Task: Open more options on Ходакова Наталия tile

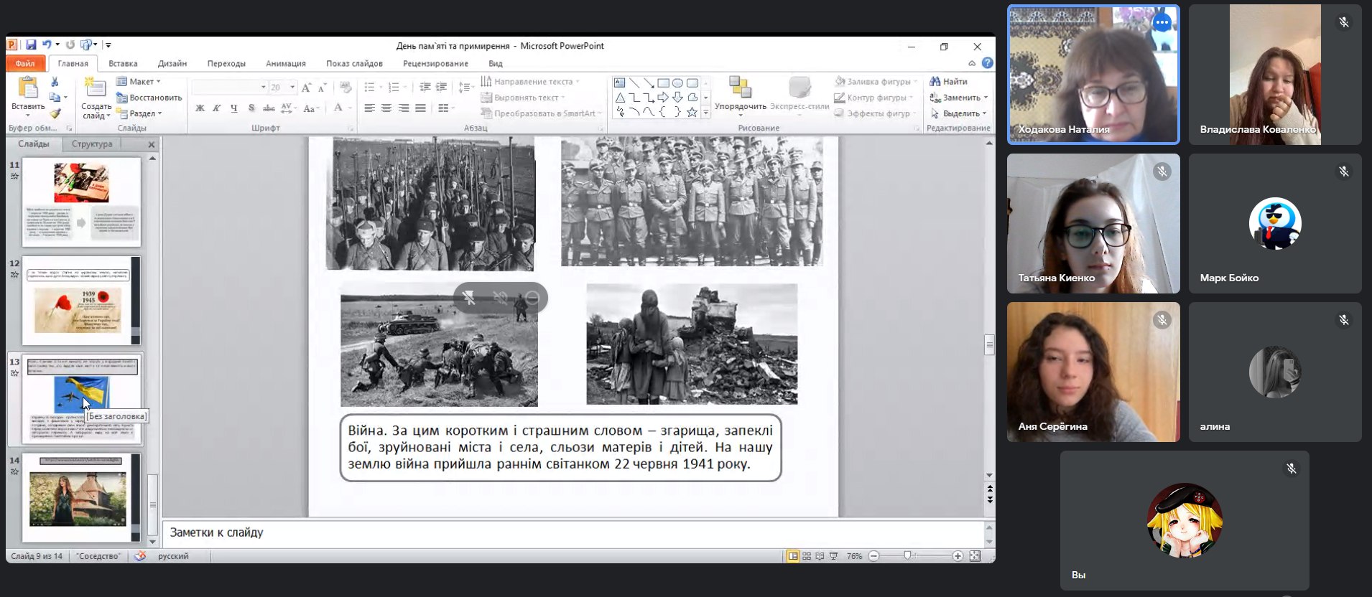Action: tap(1162, 23)
